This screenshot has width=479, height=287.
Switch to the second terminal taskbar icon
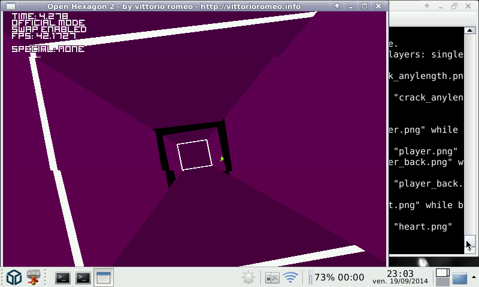point(83,277)
